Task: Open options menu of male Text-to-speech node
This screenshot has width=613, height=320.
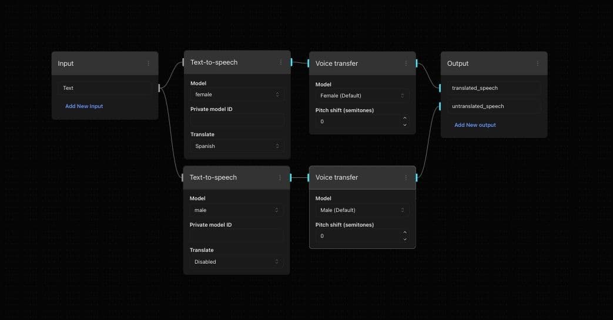Action: (x=280, y=177)
